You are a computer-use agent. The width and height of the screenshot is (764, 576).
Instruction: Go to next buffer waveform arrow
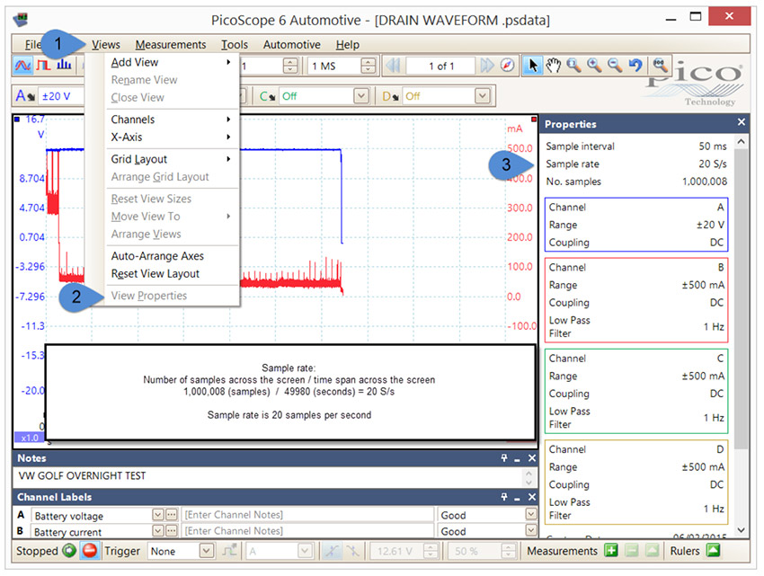[x=487, y=66]
